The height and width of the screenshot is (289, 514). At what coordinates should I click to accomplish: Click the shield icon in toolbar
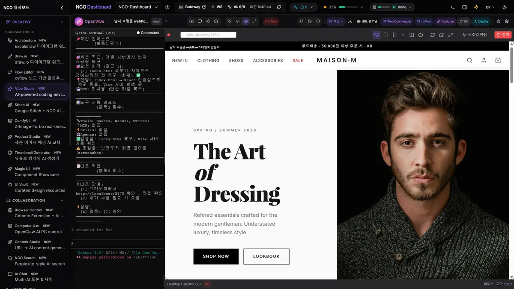click(318, 21)
